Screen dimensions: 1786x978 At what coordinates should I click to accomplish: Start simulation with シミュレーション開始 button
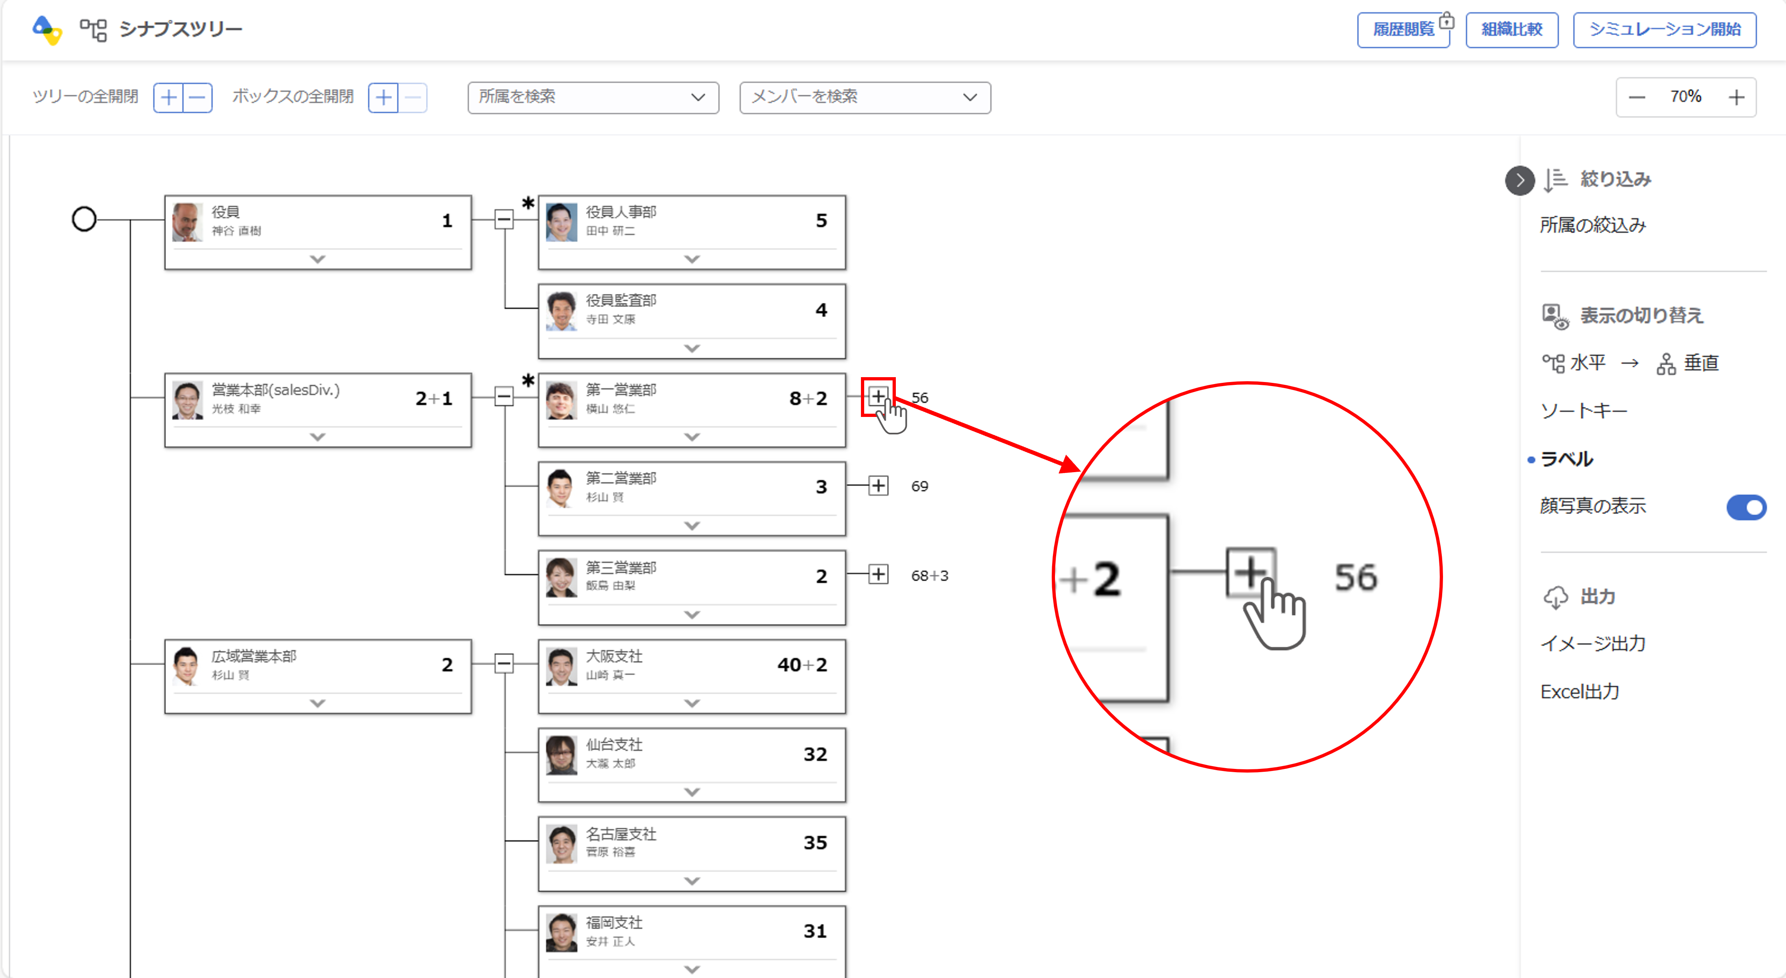pos(1664,29)
